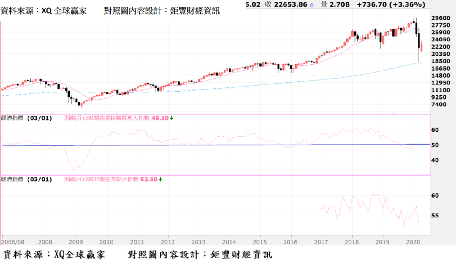Click the purple 'e' icon beside closing price
456x269 pixels.
click(x=312, y=5)
